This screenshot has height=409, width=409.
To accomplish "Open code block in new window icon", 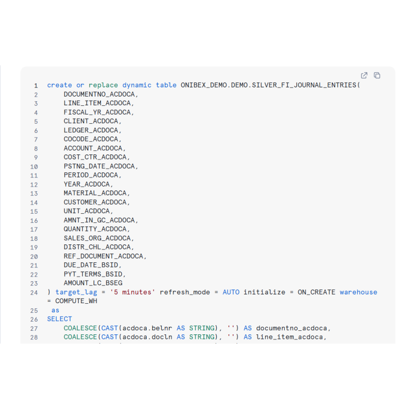I will [364, 76].
